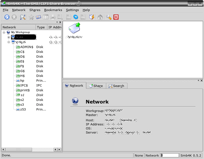The width and height of the screenshot is (204, 159).
Task: Click the blue Rescan network toolbar icon
Action: (x=7, y=17)
